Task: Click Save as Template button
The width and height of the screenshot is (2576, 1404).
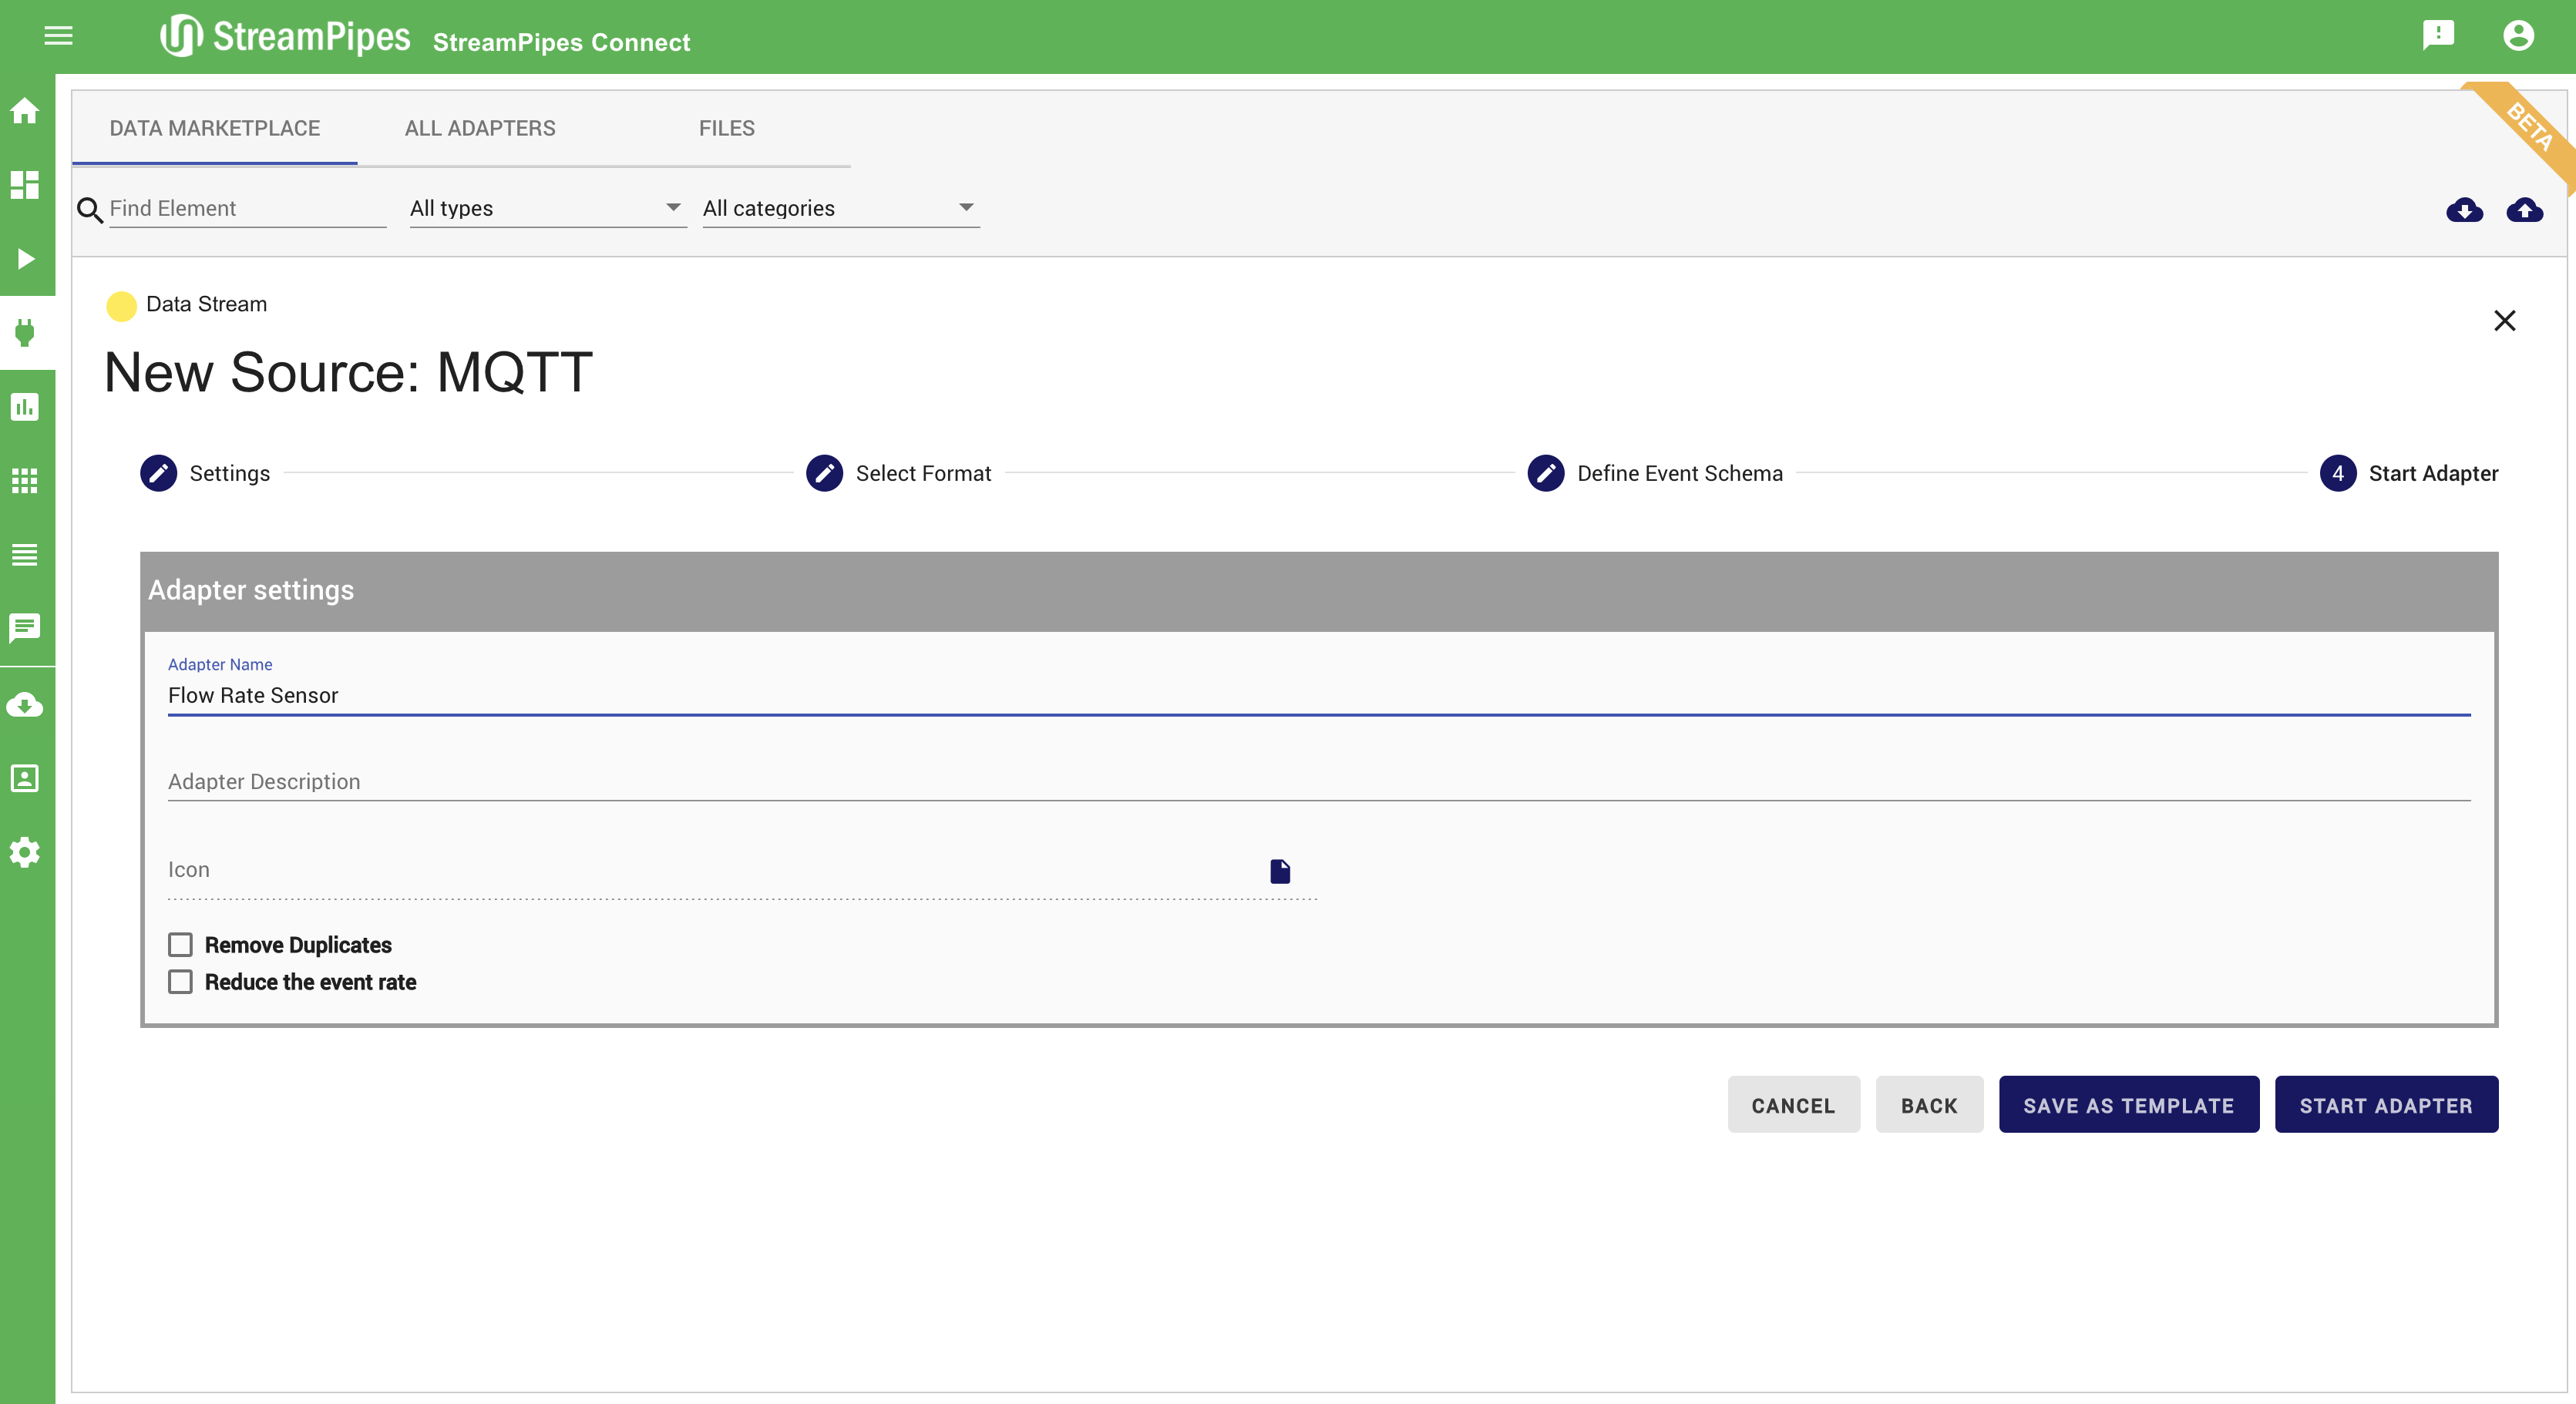Action: tap(2128, 1105)
